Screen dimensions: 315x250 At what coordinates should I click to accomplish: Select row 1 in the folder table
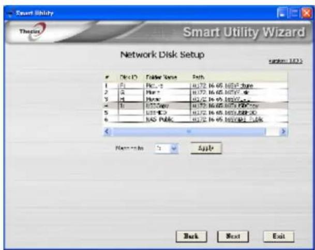click(x=196, y=86)
